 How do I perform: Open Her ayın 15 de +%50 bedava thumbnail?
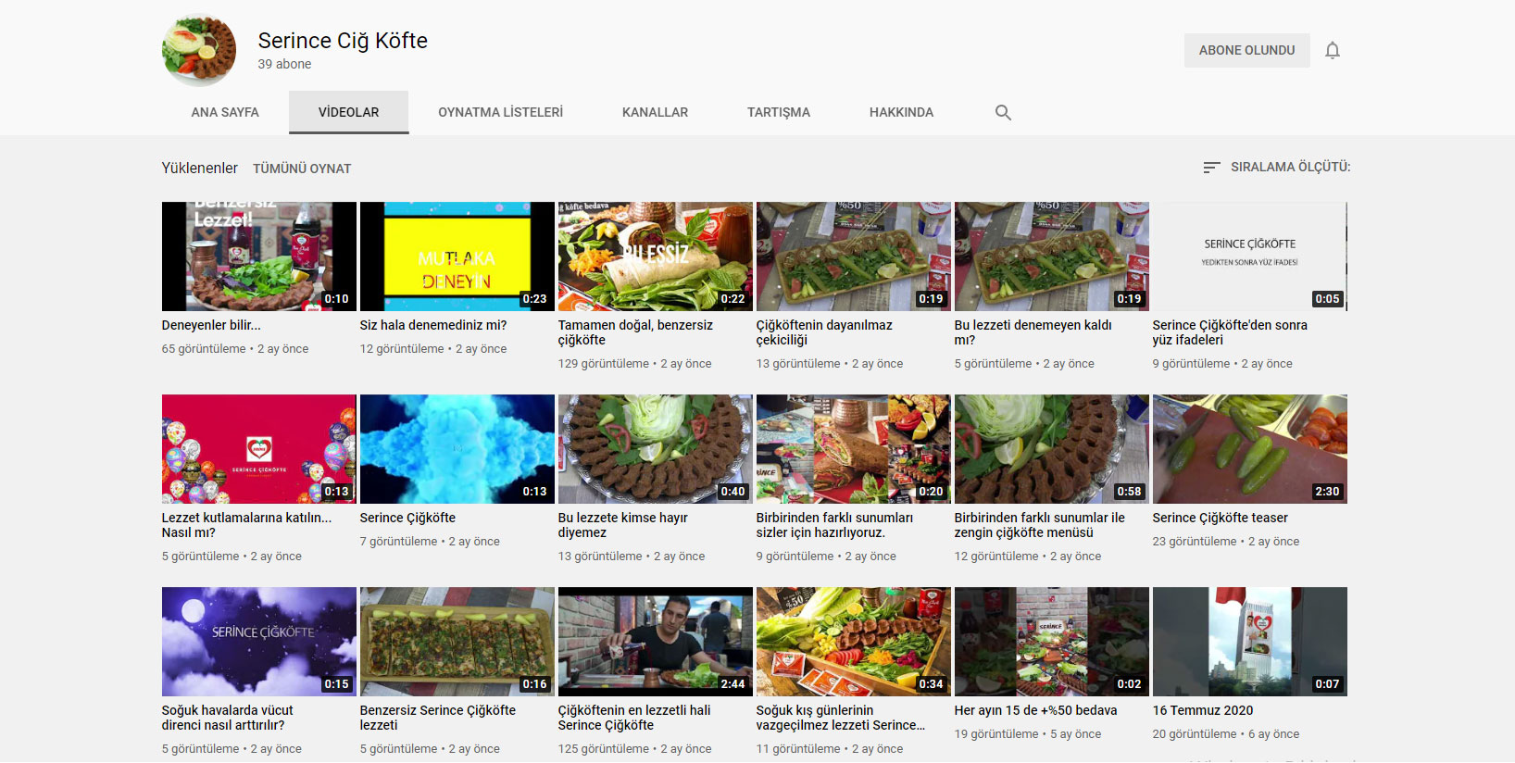pyautogui.click(x=1052, y=642)
